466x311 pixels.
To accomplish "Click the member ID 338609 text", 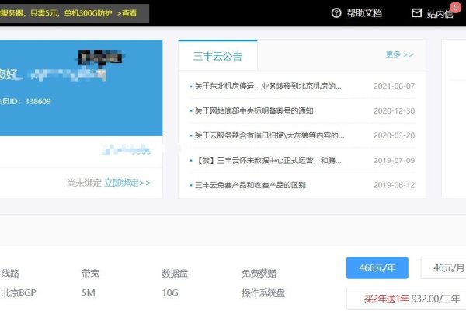I will point(38,102).
